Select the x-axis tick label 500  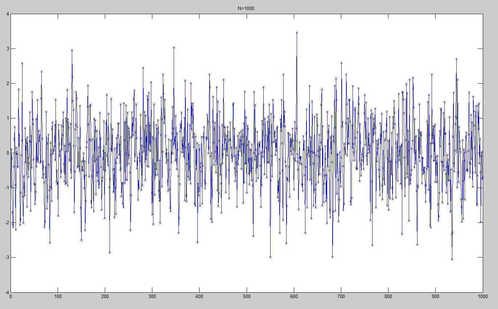tap(247, 296)
